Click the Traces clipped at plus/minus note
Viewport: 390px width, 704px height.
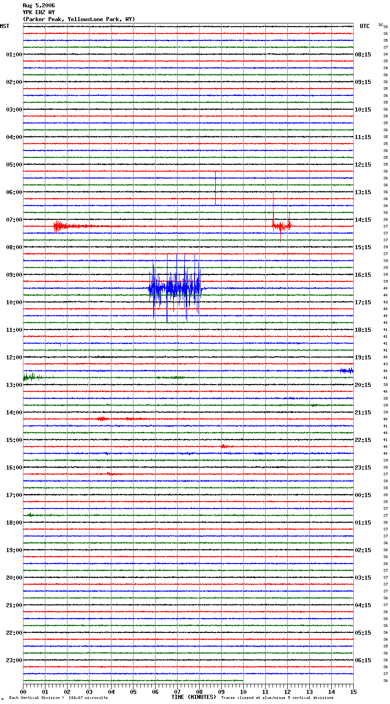coord(277,698)
